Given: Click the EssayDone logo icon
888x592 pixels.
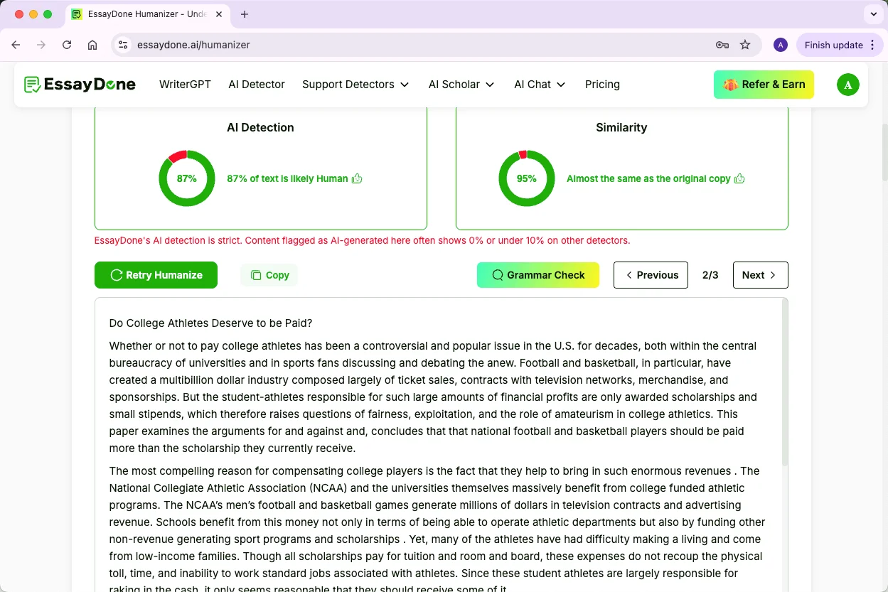Looking at the screenshot, I should pyautogui.click(x=32, y=85).
